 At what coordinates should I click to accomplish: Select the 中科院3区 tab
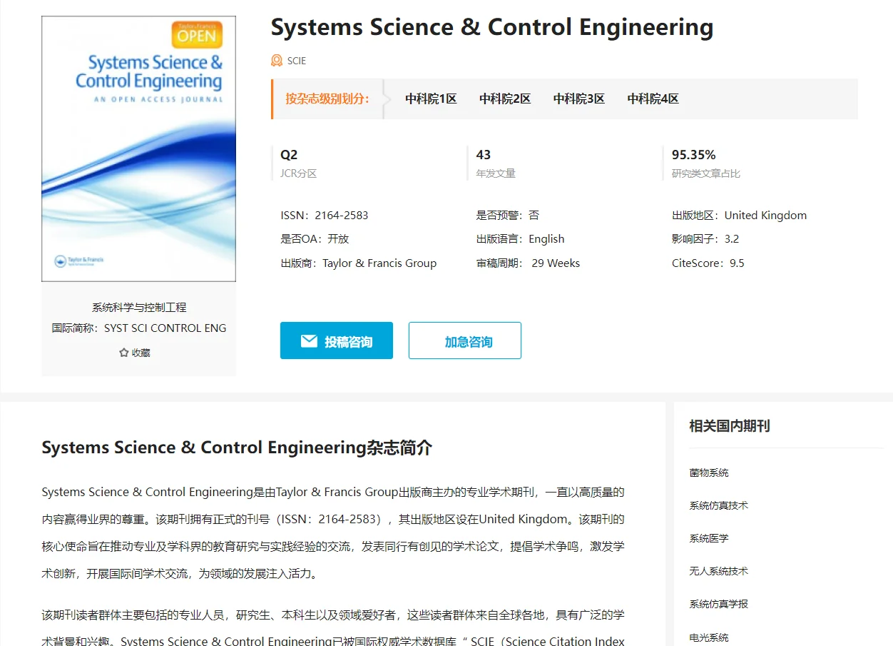[x=579, y=99]
